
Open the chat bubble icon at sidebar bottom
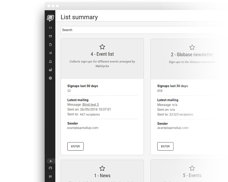50,177
